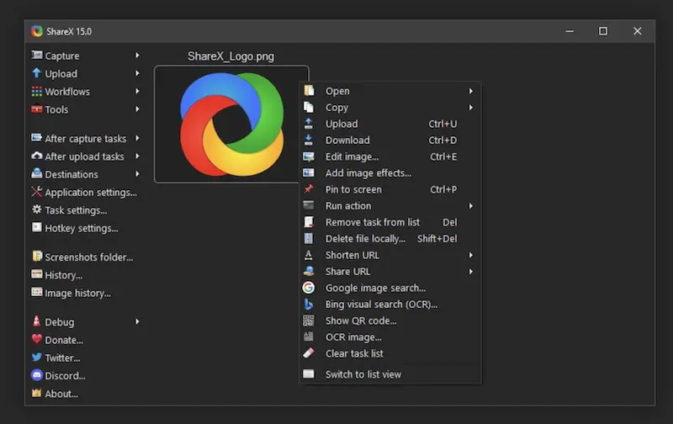
Task: Click the Bing logo icon in context menu
Action: pos(309,305)
